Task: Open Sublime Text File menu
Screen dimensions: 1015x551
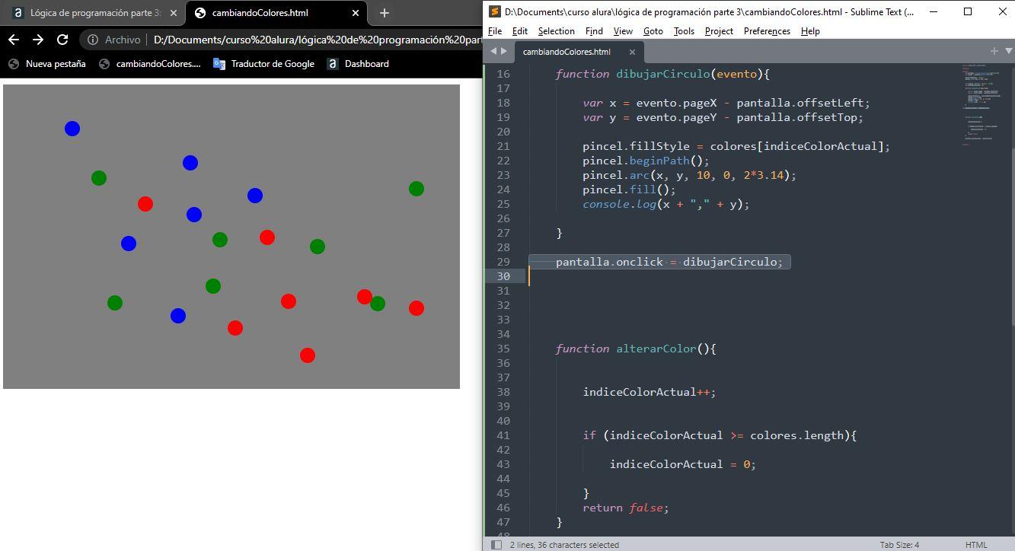Action: (x=495, y=31)
